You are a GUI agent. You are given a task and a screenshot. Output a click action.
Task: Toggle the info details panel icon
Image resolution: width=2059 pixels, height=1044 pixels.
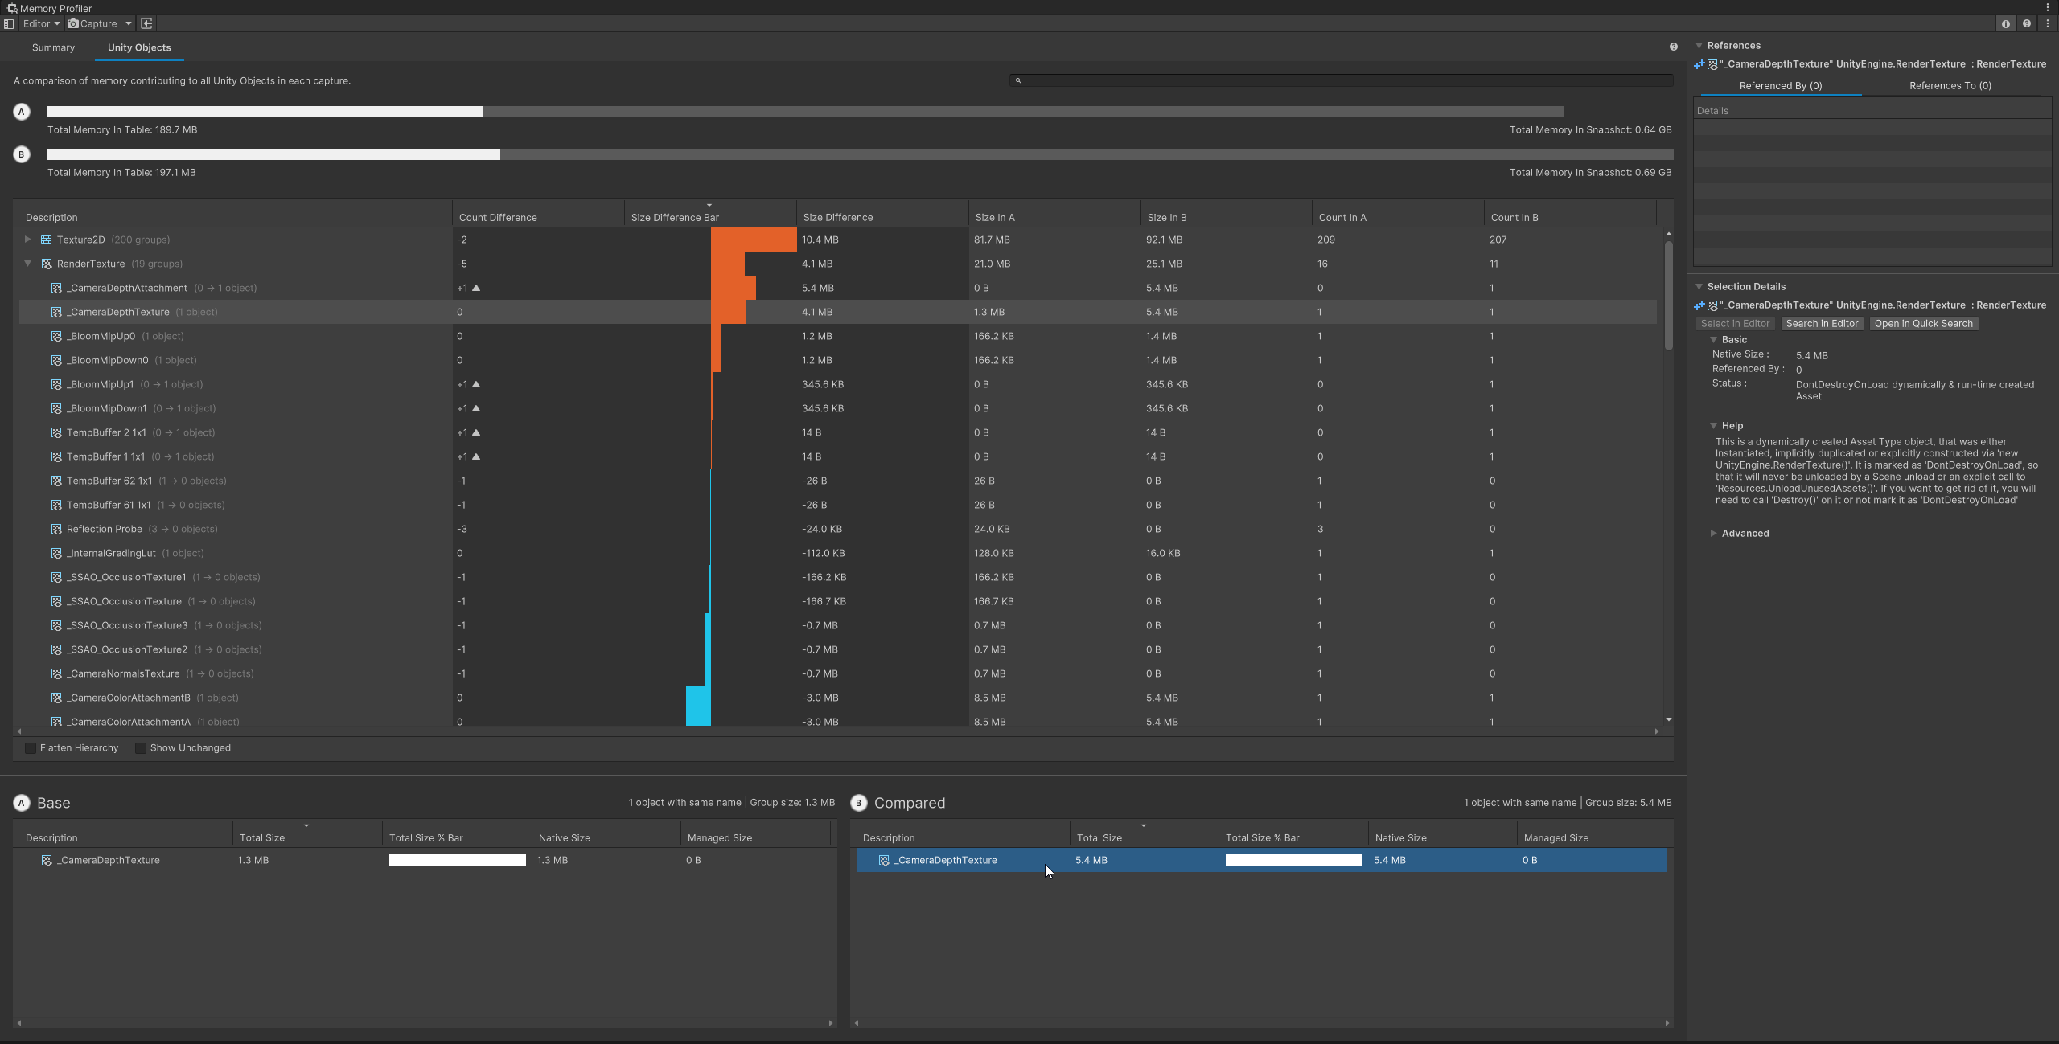2006,24
